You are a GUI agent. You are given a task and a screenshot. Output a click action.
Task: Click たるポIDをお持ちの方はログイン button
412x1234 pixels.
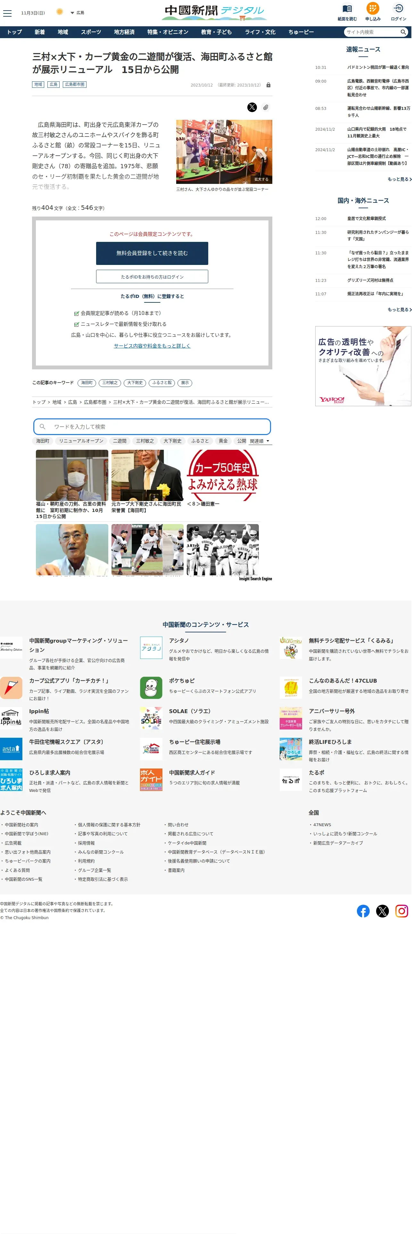click(x=152, y=276)
